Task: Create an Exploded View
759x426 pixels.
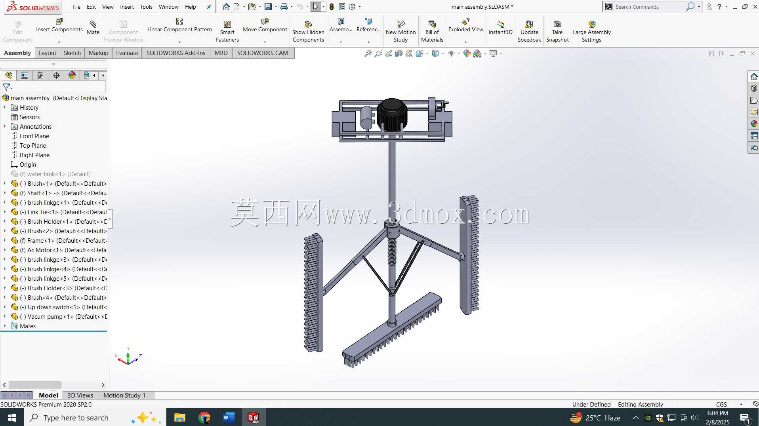Action: tap(465, 25)
